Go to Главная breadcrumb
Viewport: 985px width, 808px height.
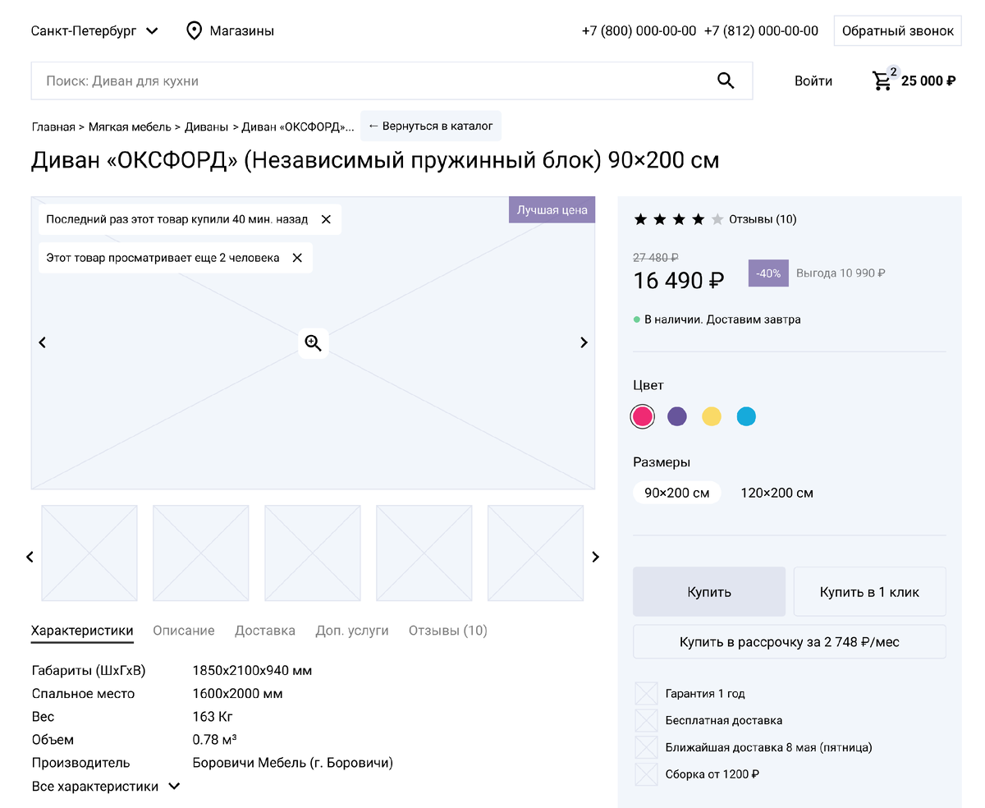[53, 126]
